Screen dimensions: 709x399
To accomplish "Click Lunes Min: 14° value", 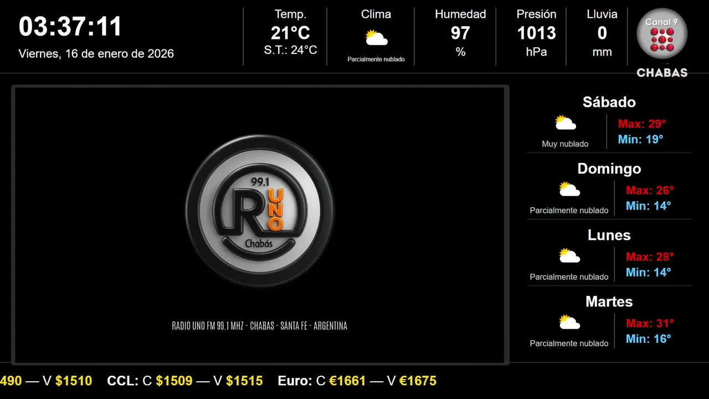I will coord(649,272).
